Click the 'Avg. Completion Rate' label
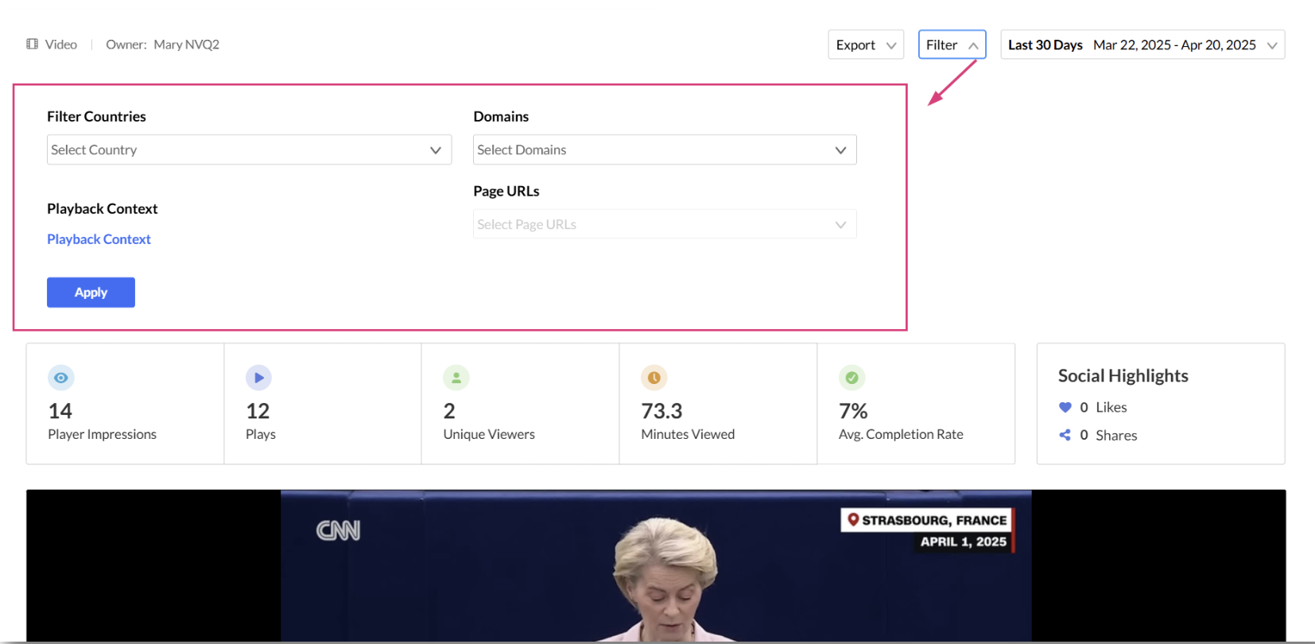 pyautogui.click(x=901, y=434)
